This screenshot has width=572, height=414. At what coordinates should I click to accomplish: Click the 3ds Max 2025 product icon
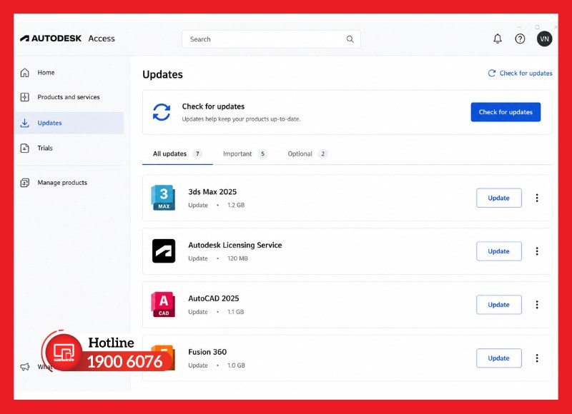click(x=163, y=198)
